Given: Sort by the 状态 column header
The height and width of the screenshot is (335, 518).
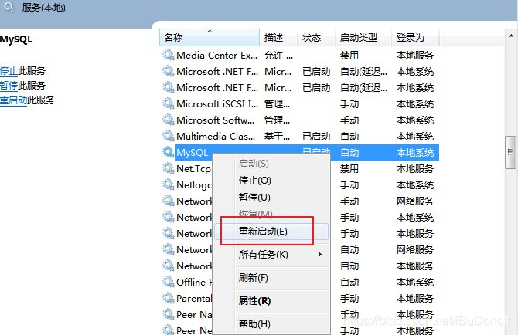Looking at the screenshot, I should coord(316,37).
